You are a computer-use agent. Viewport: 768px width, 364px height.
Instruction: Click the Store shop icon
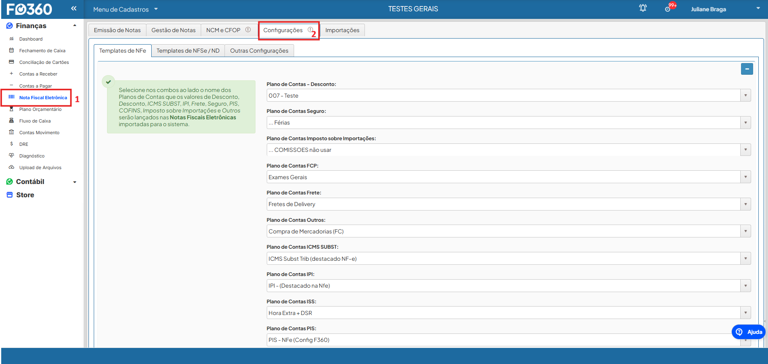coord(10,195)
